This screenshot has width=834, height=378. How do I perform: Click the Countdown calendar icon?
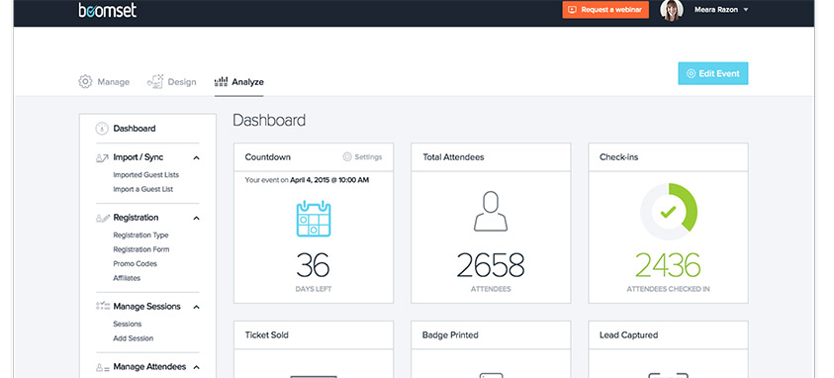[314, 219]
